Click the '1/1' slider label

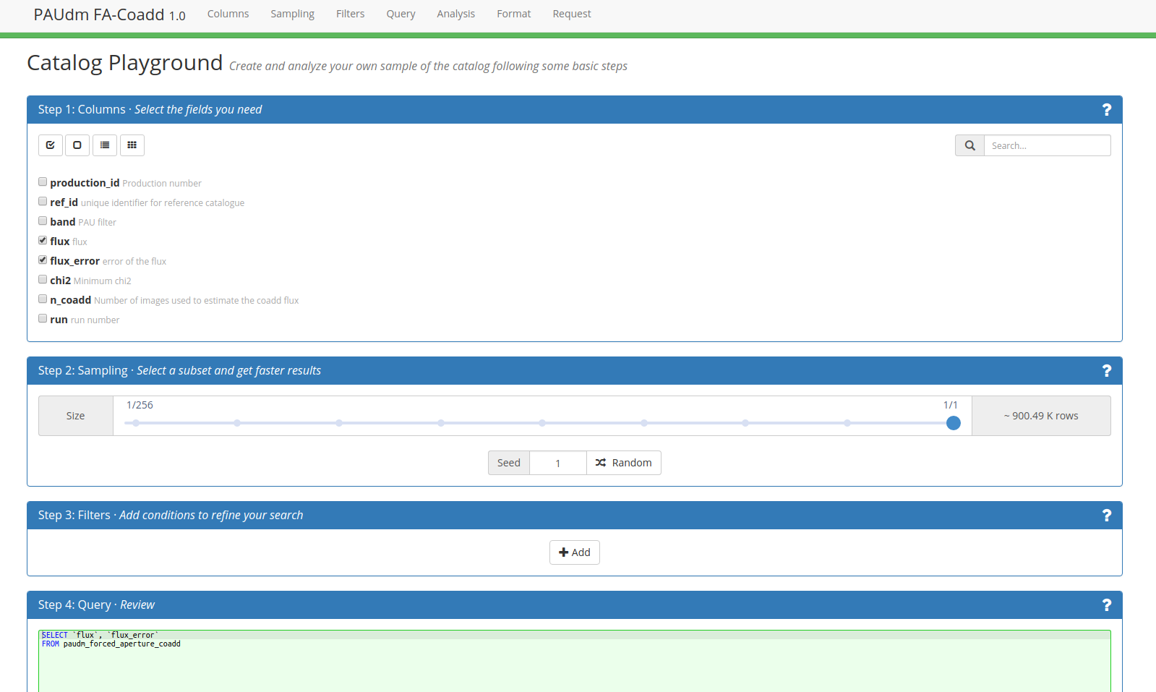951,405
